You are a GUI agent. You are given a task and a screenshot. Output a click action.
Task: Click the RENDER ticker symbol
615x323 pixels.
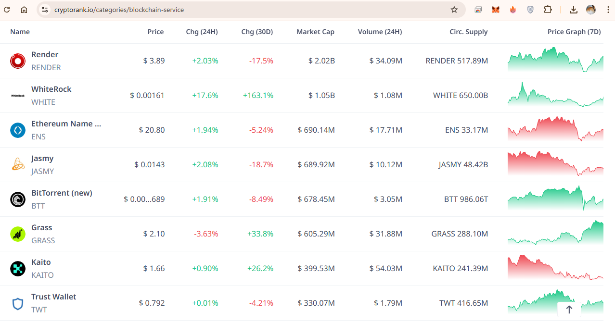point(46,68)
